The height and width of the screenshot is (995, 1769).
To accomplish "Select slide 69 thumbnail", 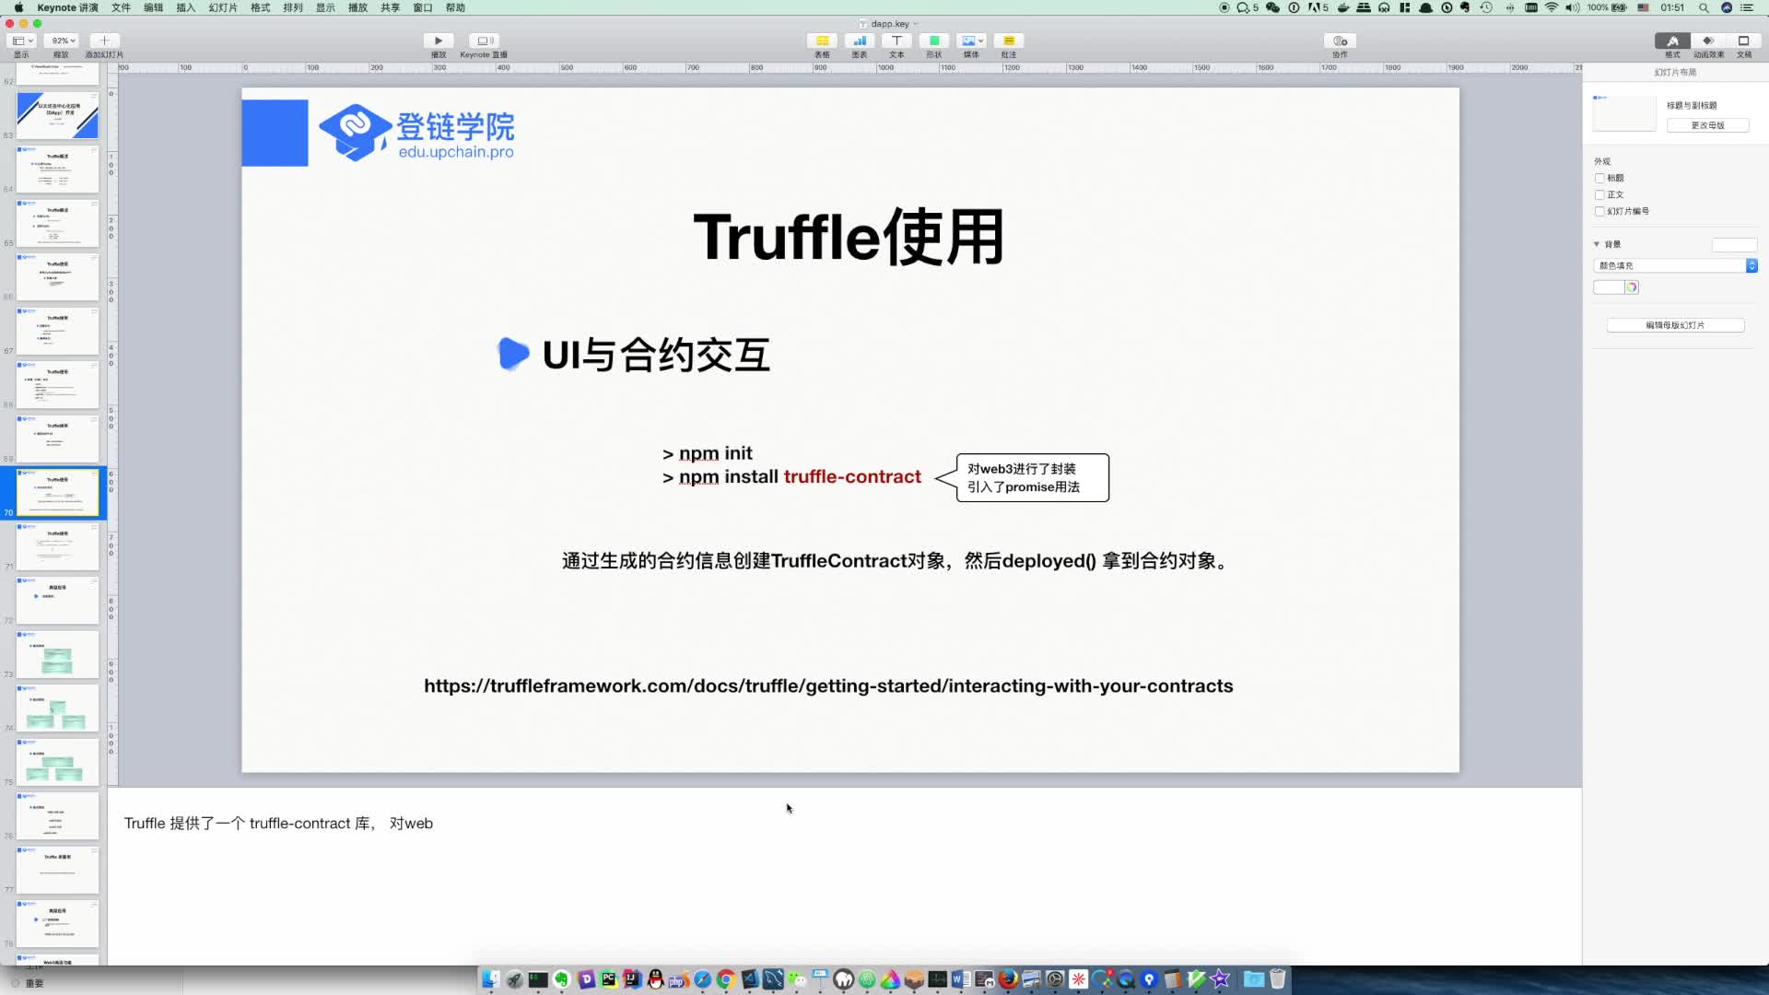I will coord(57,439).
